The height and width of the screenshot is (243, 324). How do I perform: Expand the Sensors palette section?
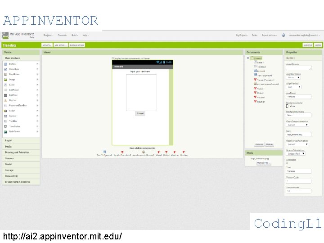click(x=21, y=158)
